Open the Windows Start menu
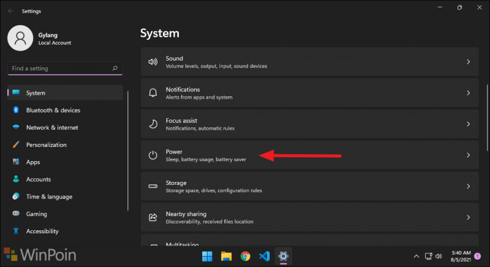 [207, 256]
